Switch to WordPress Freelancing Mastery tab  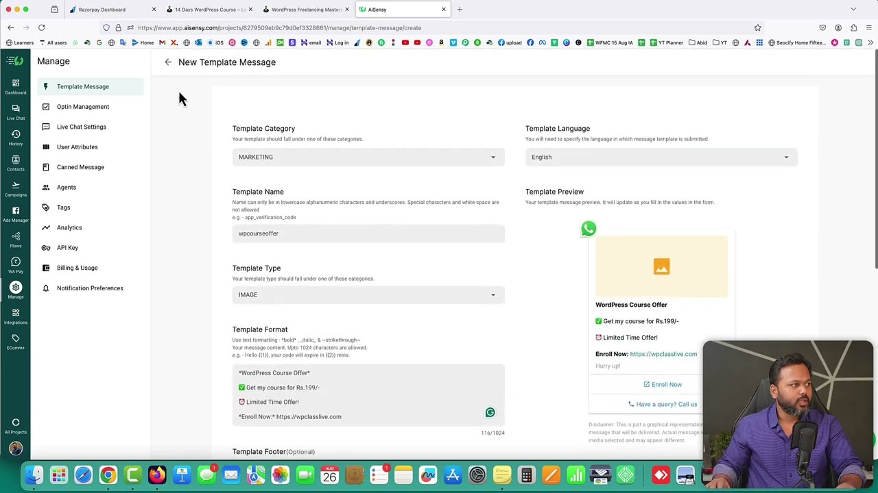pyautogui.click(x=306, y=10)
